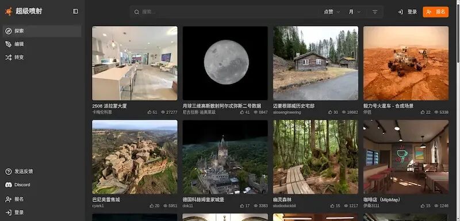
Task: Open the 编辑 editor page
Action: coord(42,44)
